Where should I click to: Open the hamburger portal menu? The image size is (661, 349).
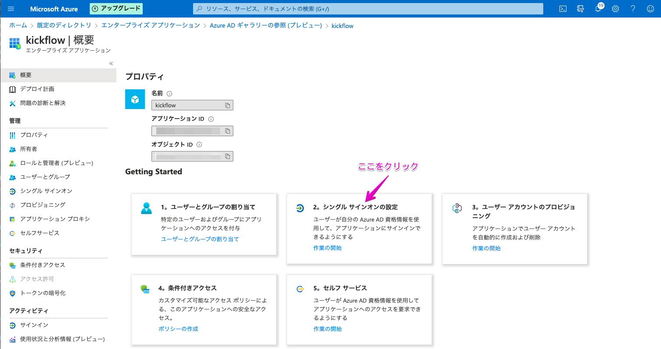(11, 9)
